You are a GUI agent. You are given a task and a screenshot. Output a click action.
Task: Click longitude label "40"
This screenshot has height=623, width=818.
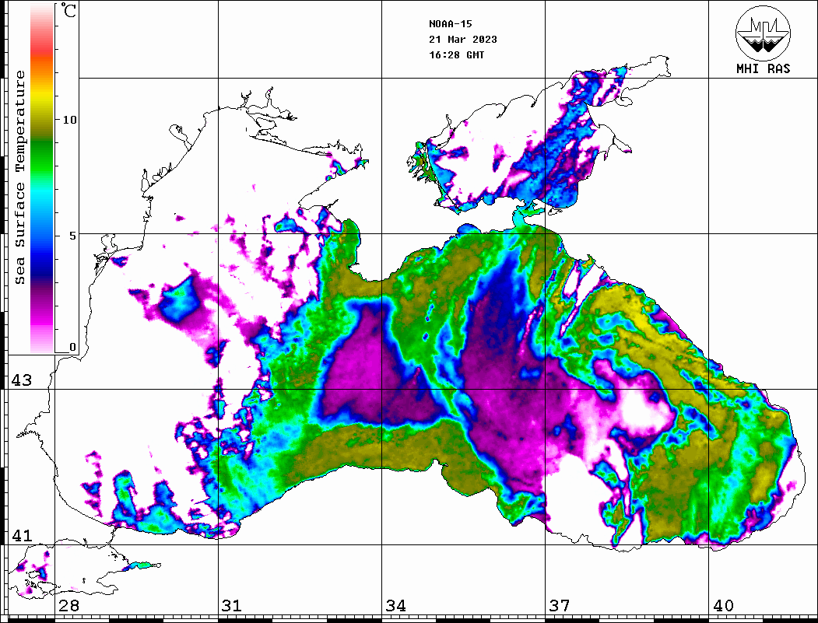723,606
